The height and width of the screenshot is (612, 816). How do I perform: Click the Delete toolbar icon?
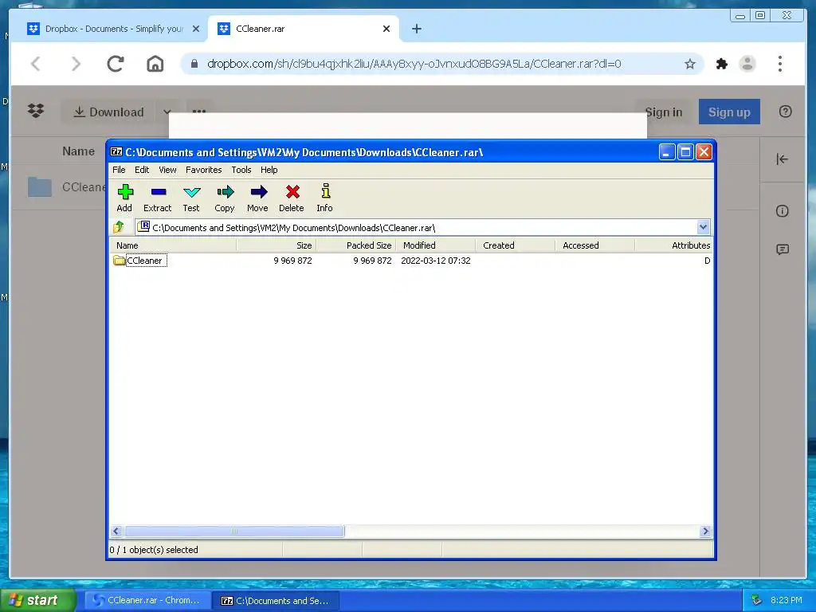pos(292,198)
